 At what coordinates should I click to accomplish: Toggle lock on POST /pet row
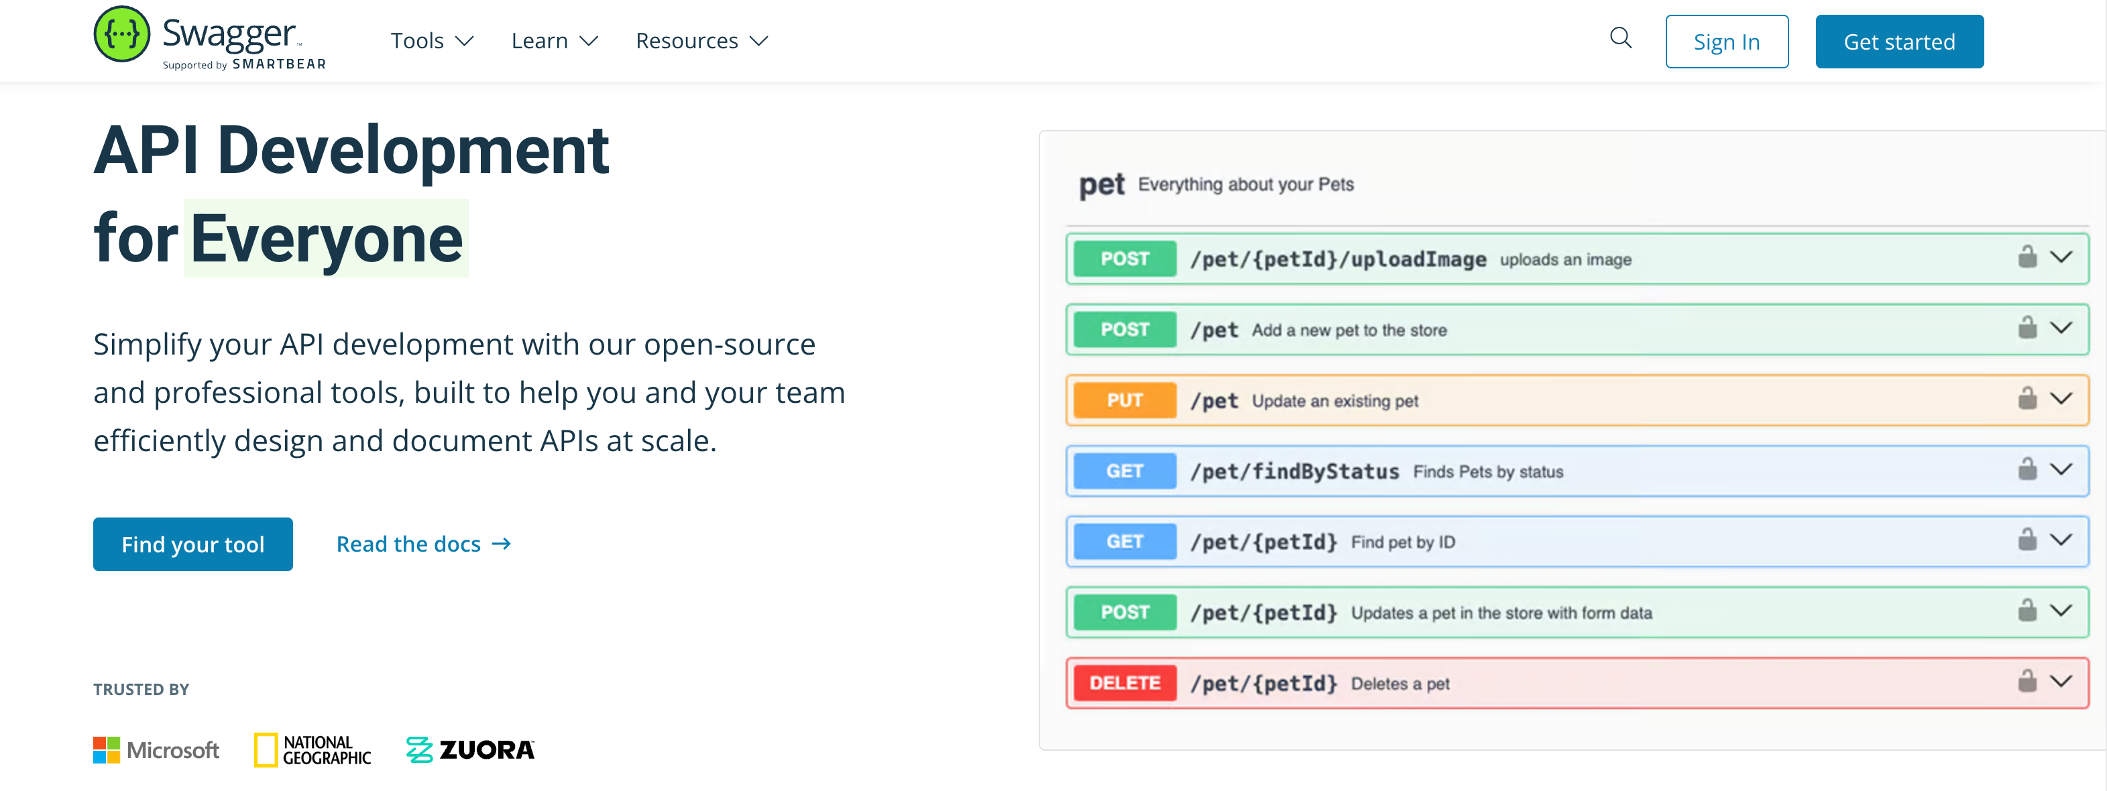(x=2027, y=328)
